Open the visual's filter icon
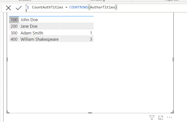Viewport: 187px width, 122px height. [x=152, y=118]
